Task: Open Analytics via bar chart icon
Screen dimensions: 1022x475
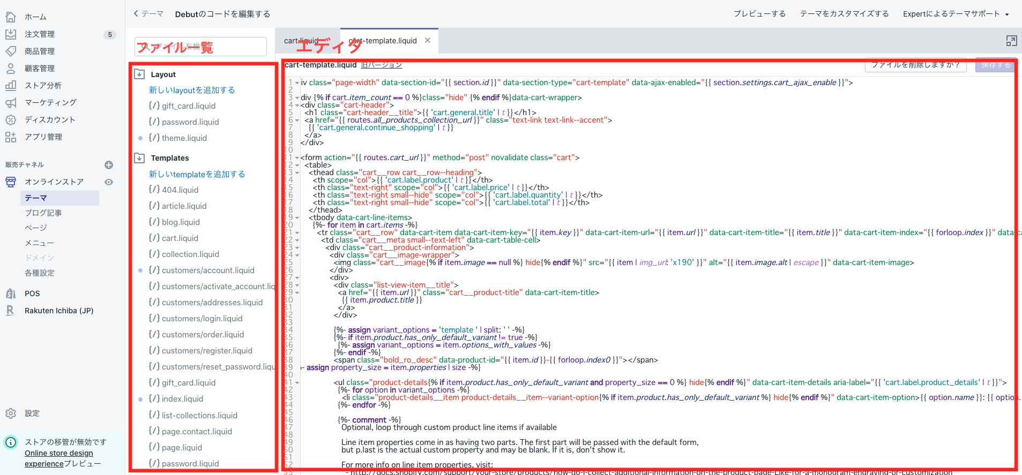Action: (11, 86)
